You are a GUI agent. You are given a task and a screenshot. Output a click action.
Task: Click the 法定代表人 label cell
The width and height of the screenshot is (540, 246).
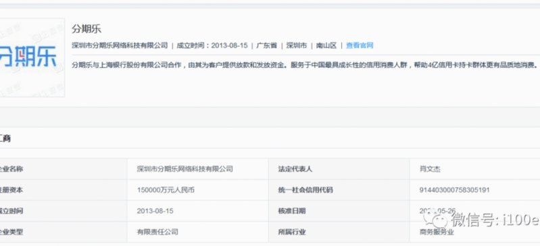339,169
